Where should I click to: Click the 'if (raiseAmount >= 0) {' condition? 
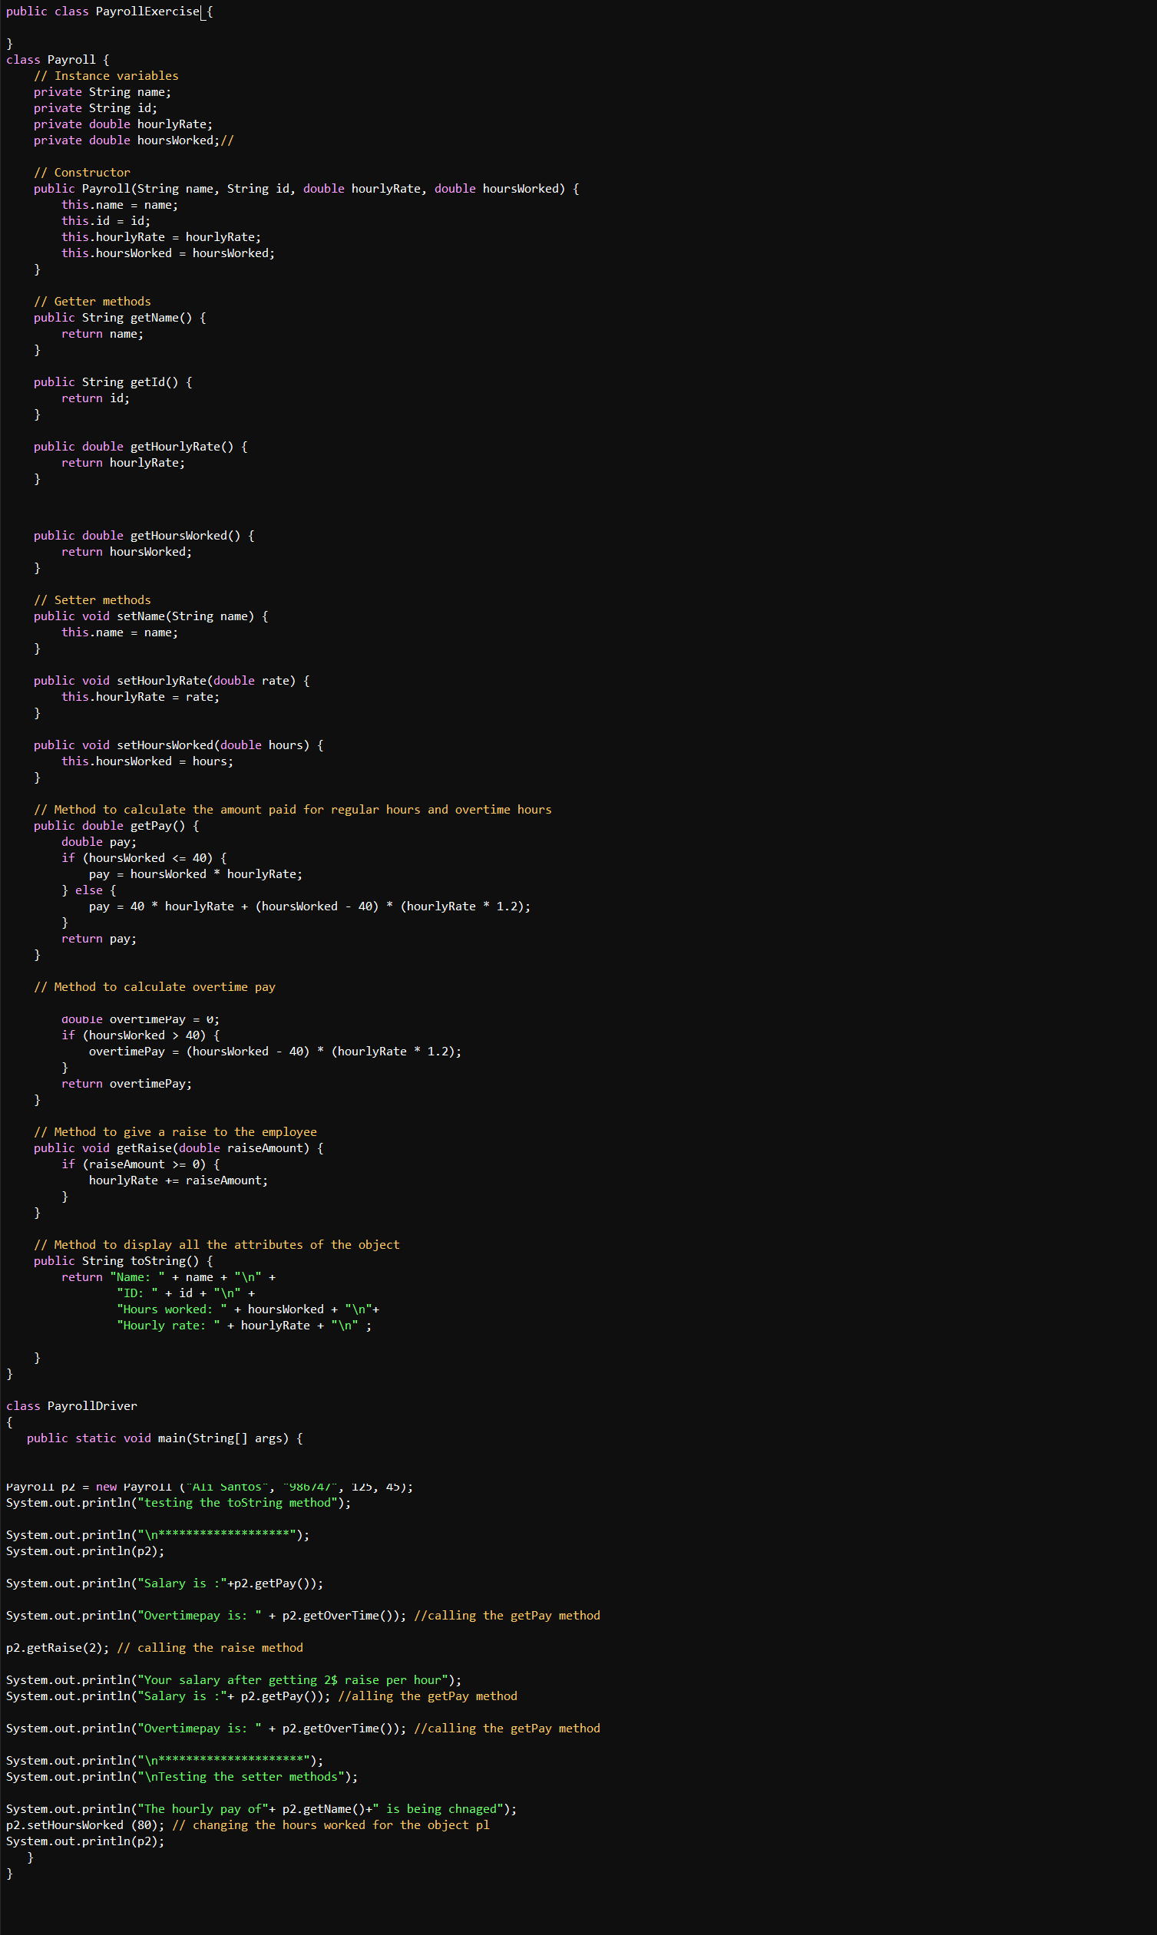140,1165
